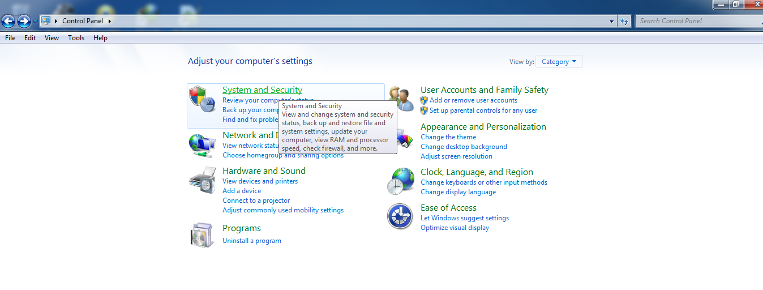Click Set up parental controls for any user

click(483, 110)
